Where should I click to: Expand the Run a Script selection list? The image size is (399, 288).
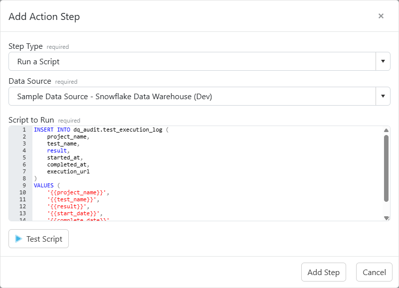pos(383,61)
